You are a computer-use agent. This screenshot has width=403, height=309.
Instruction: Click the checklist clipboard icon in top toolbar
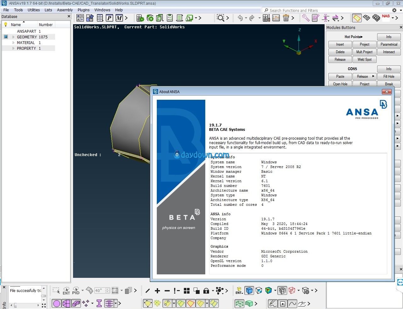(170, 18)
